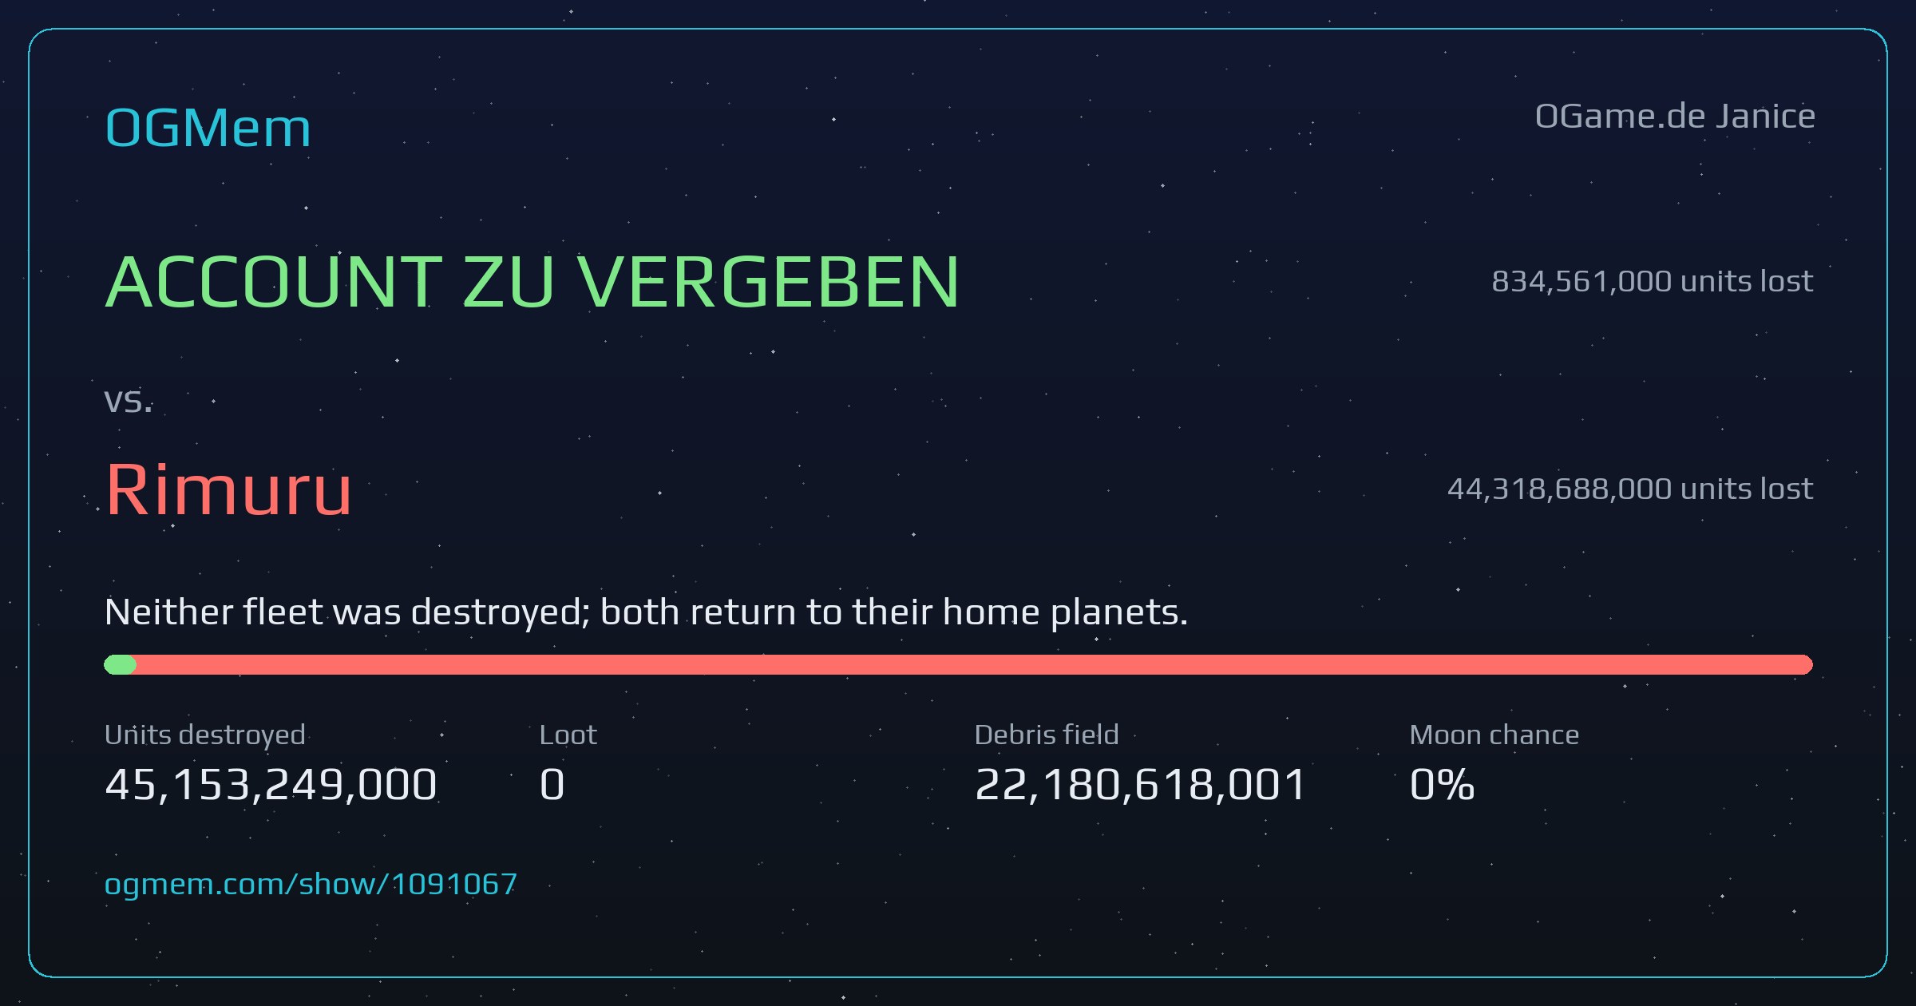Click the vs. separator text
The image size is (1916, 1006).
[128, 401]
